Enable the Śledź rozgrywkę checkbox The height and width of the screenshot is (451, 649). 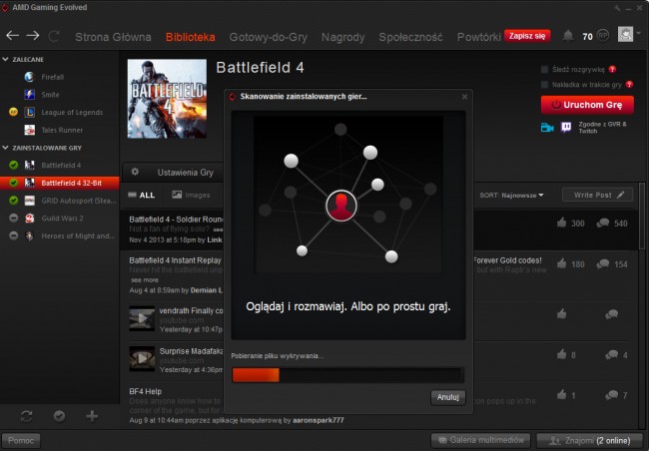(545, 69)
